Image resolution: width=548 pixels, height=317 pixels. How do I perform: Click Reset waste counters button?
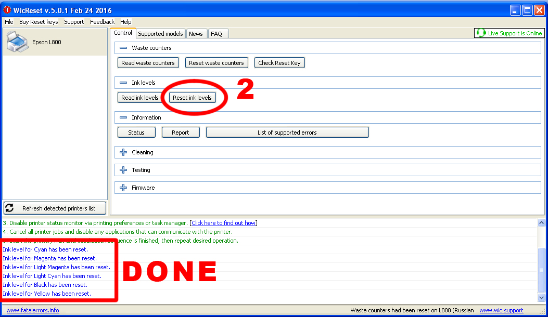coord(216,63)
